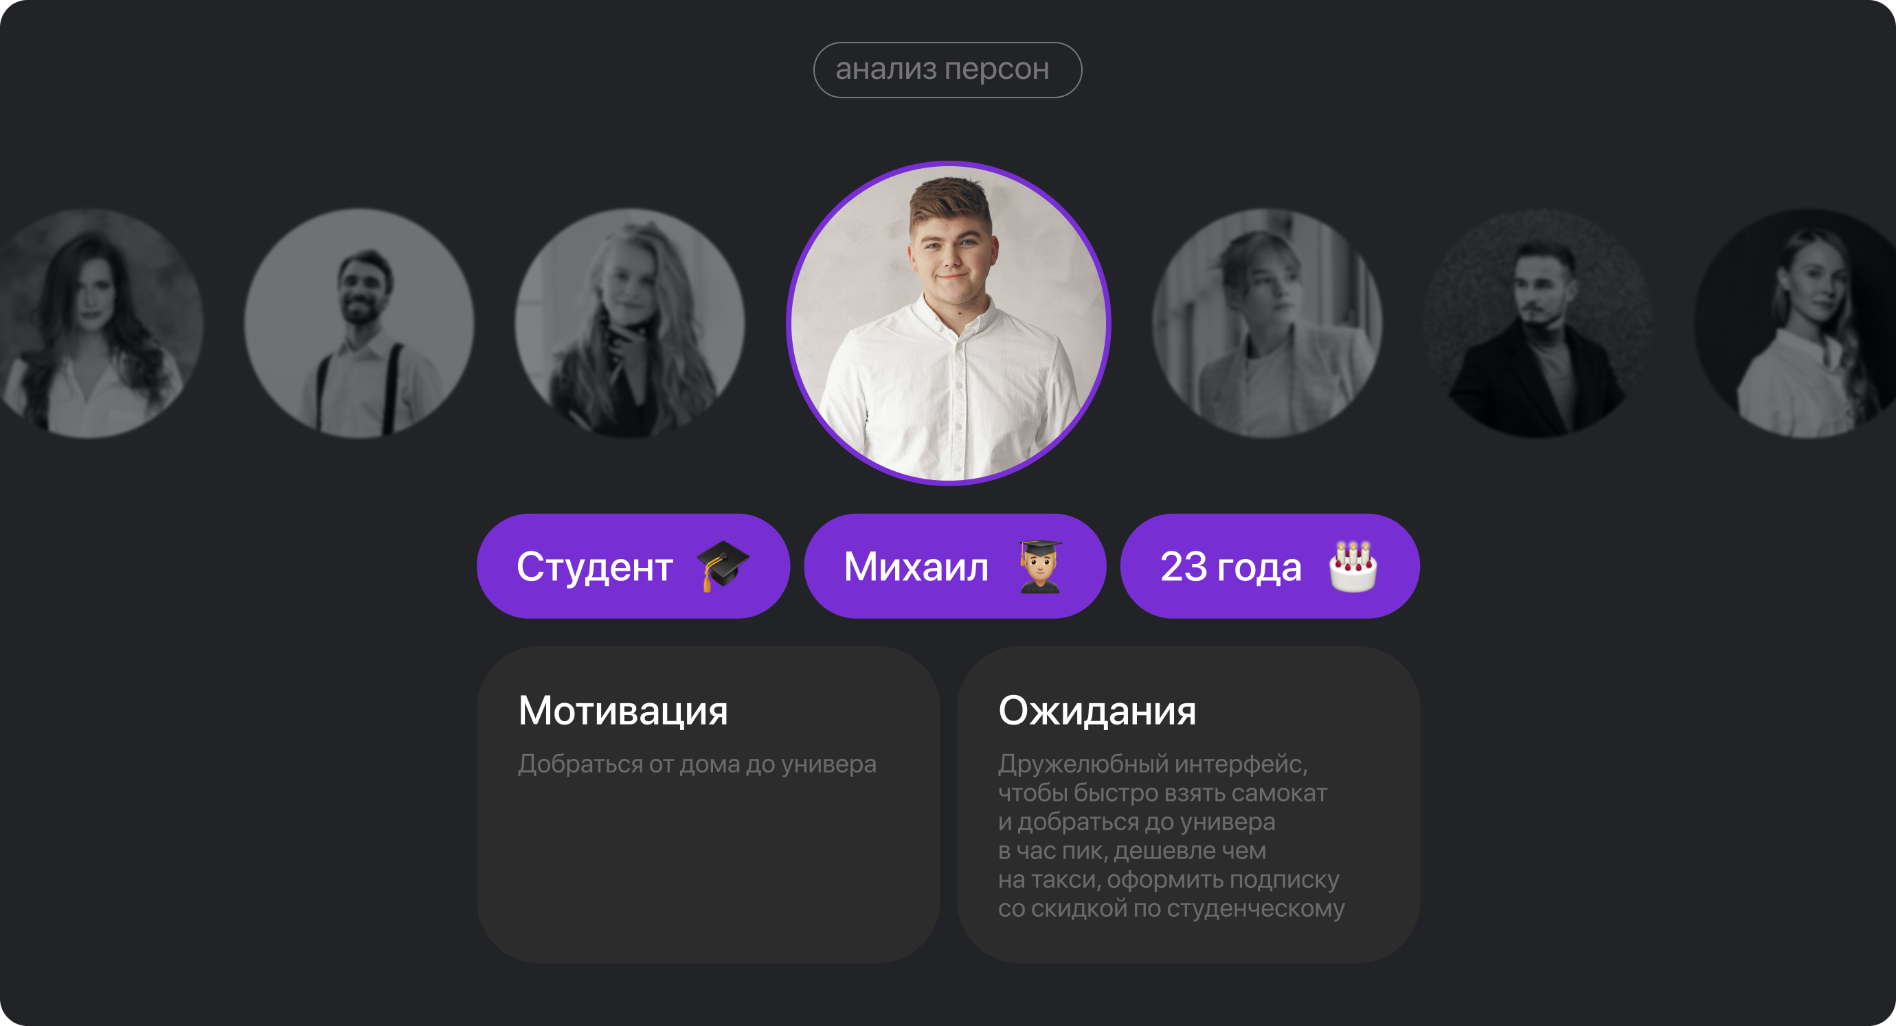The width and height of the screenshot is (1896, 1026).
Task: Click the graduation cap icon beside Студент
Action: 723,566
